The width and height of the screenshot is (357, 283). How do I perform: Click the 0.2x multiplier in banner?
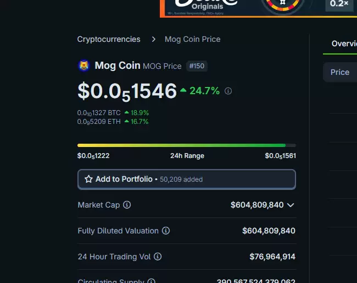(x=339, y=4)
